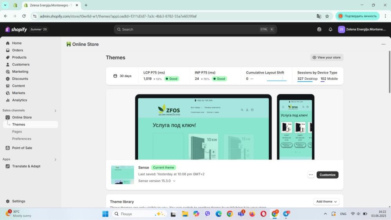Switch the ENG input language
The width and height of the screenshot is (391, 220).
(x=343, y=214)
